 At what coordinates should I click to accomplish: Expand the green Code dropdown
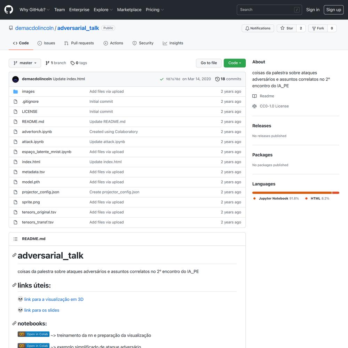[x=235, y=63]
